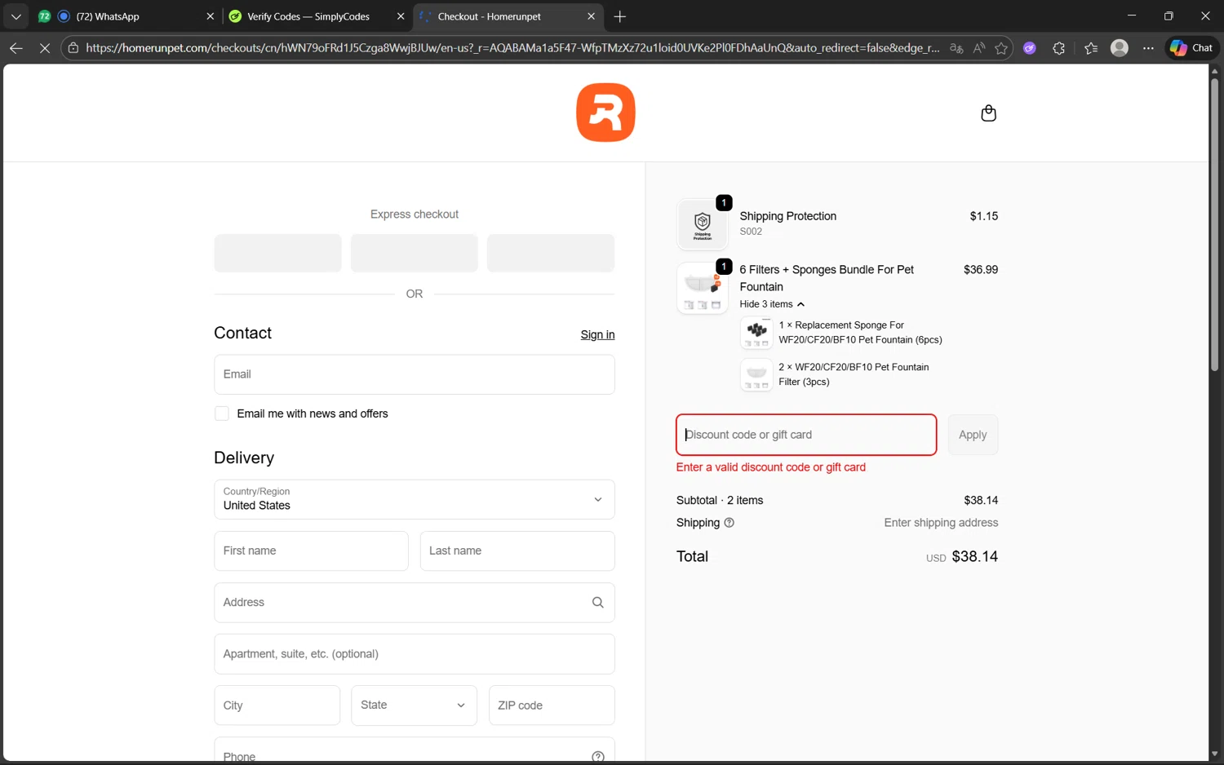
Task: Click the Homerunpet orange logo
Action: pyautogui.click(x=605, y=113)
